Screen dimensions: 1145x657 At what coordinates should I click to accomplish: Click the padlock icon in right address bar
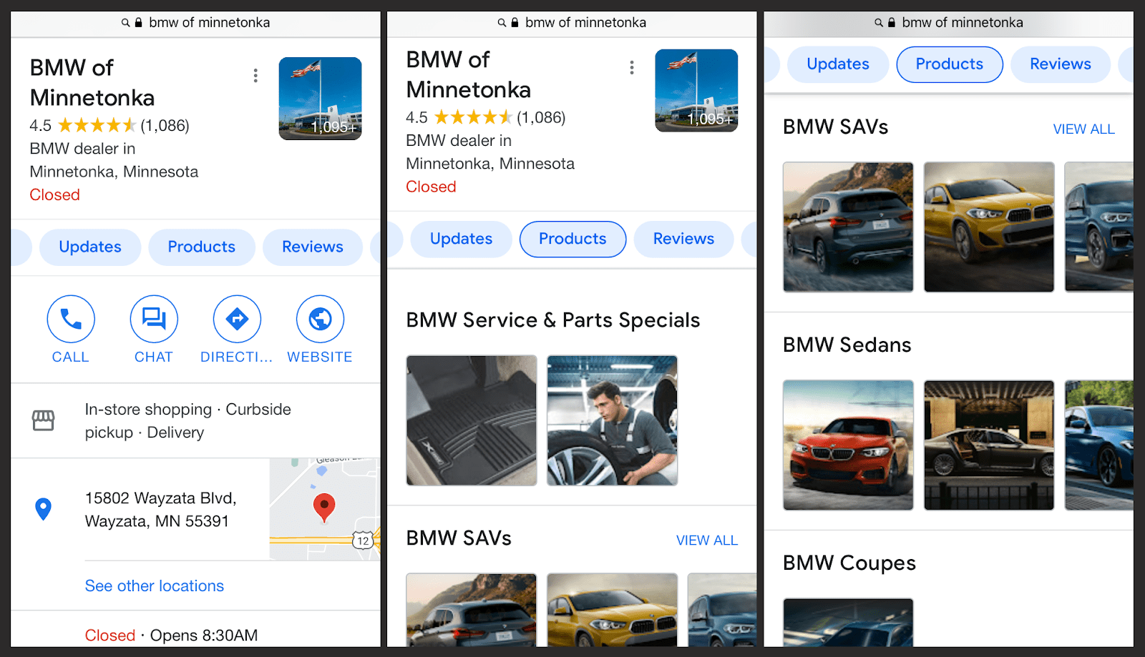[x=892, y=23]
